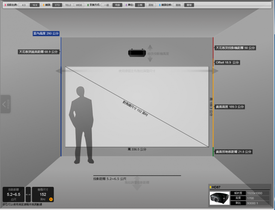
Task: Click the ceiling projector icon
Action: coord(137,53)
